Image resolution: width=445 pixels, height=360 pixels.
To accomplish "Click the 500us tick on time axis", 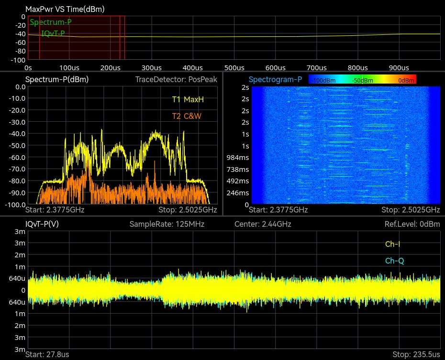I will point(234,68).
